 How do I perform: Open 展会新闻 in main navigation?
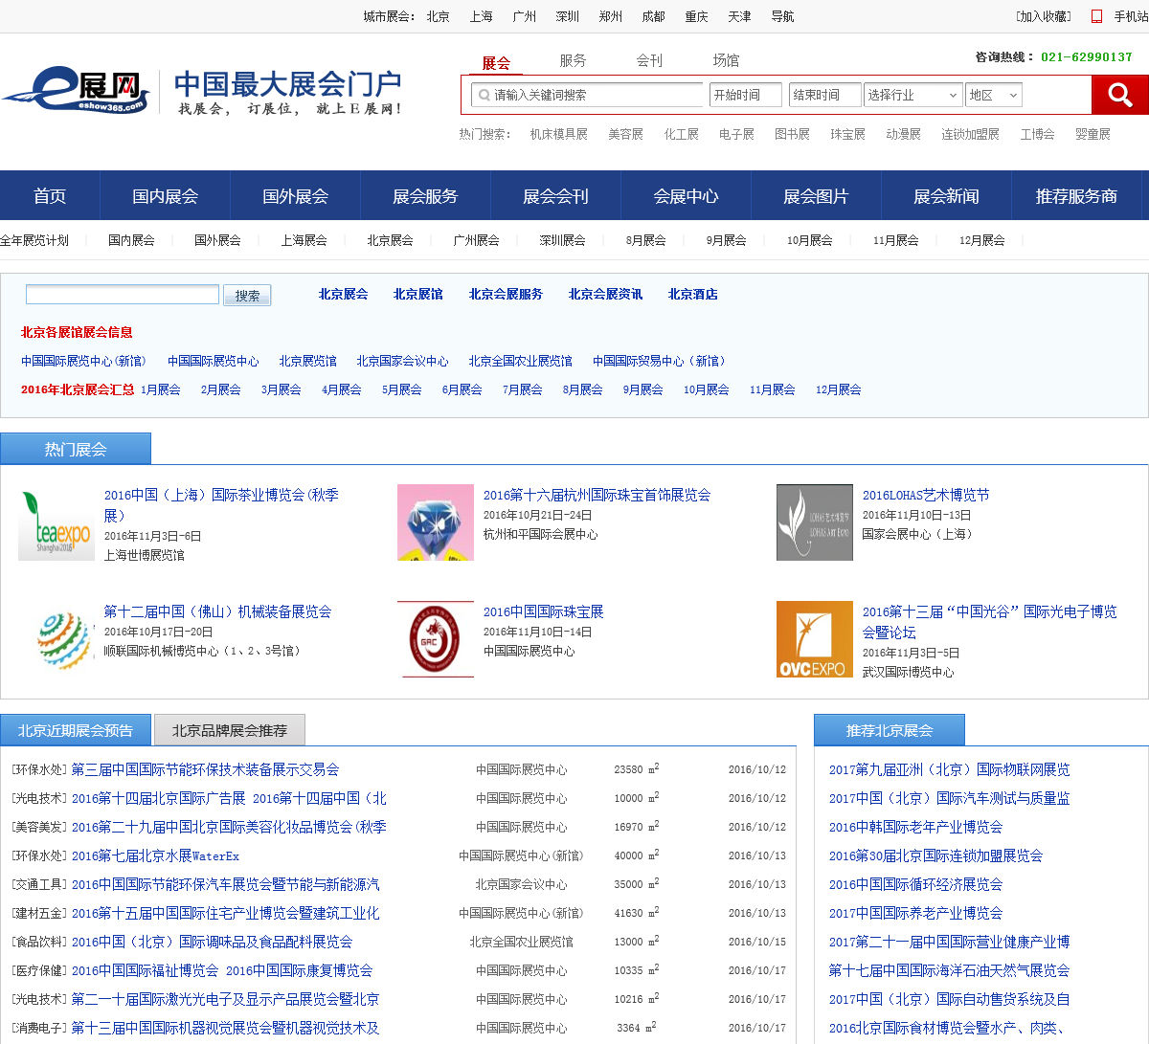pyautogui.click(x=946, y=196)
